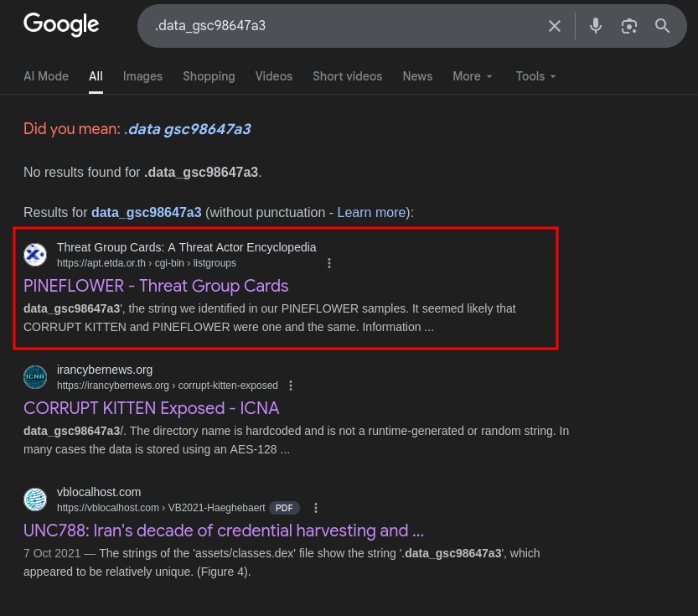Clear the search box with X icon
The height and width of the screenshot is (616, 698).
(x=555, y=26)
